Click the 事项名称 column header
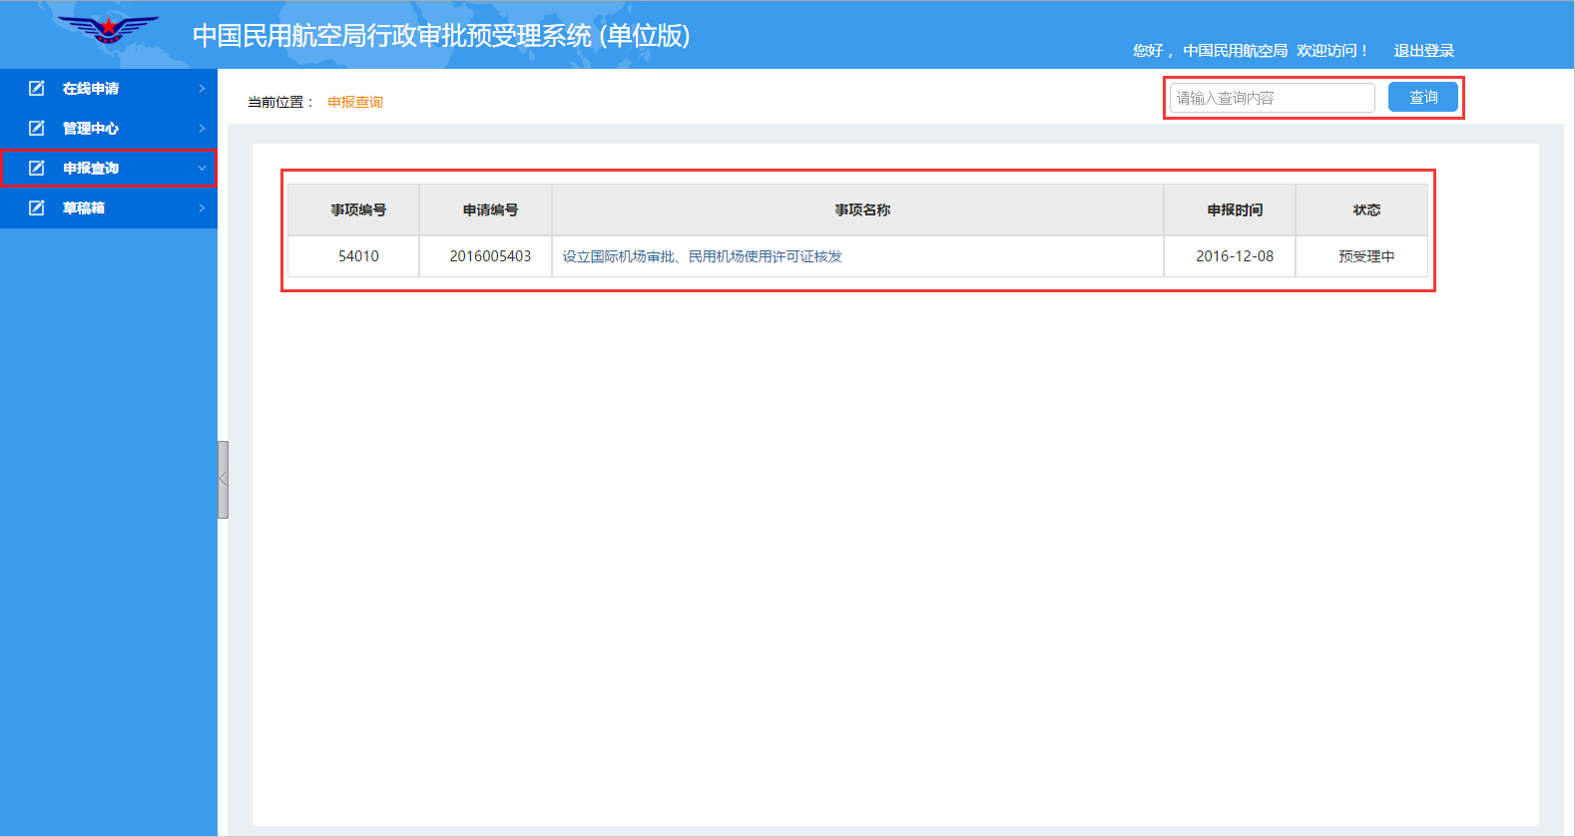Screen dimensions: 1575x837 [x=858, y=209]
